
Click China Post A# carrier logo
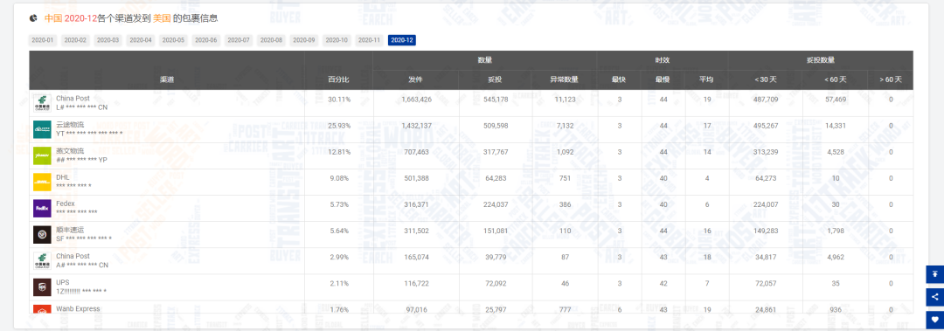(x=42, y=261)
